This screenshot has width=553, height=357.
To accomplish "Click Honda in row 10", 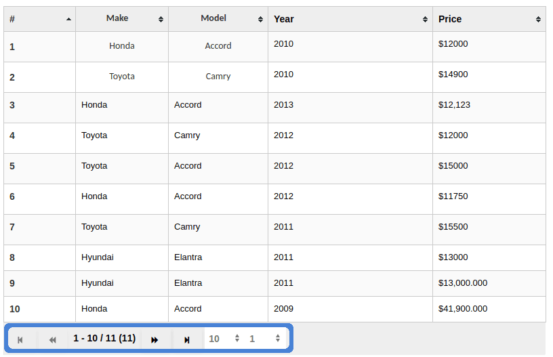I will [x=94, y=309].
